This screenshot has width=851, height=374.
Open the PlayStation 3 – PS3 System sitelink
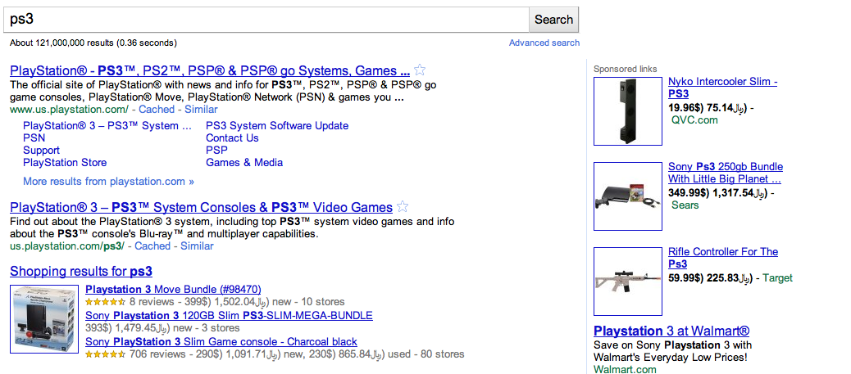107,126
